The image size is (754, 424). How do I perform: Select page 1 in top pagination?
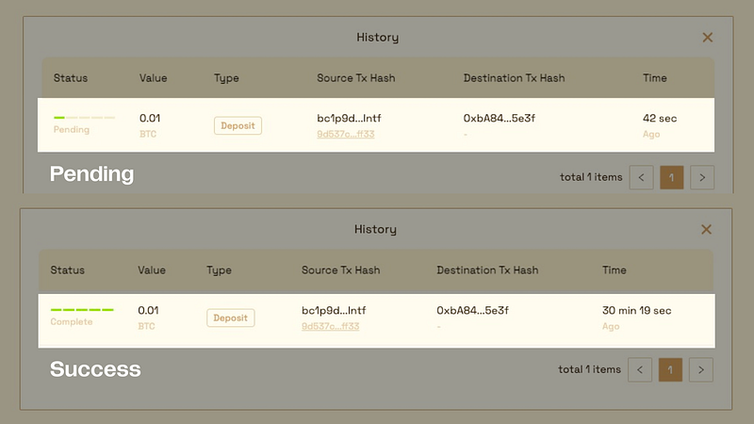[x=672, y=177]
